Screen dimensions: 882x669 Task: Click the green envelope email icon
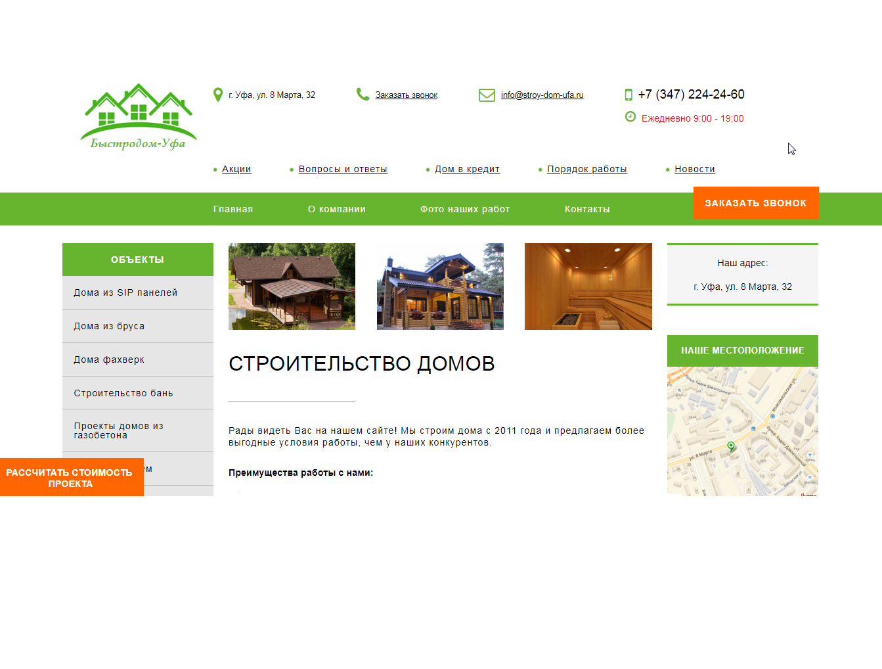(x=487, y=95)
